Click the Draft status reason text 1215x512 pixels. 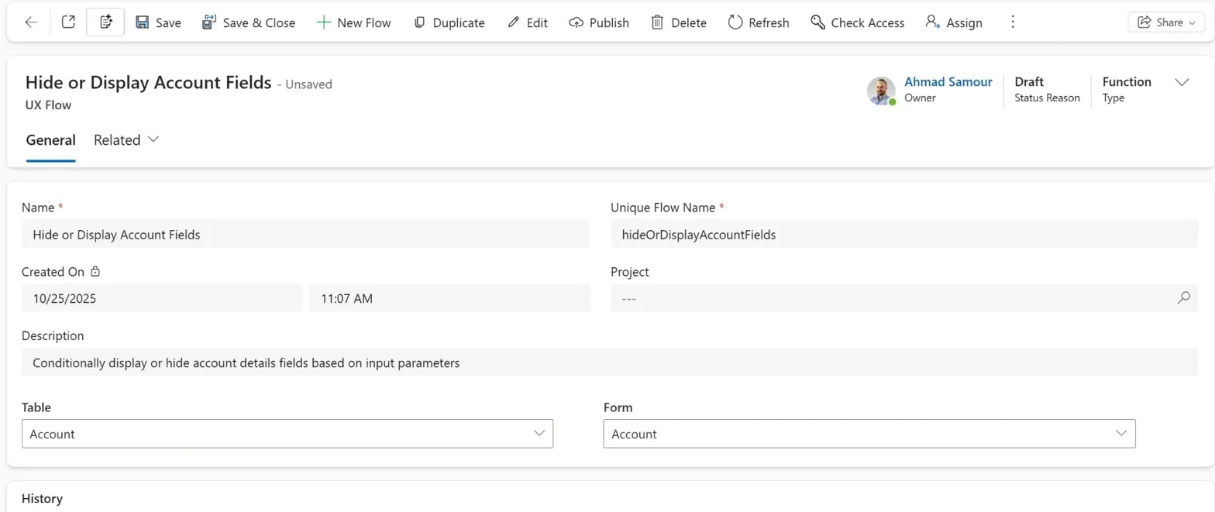(x=1029, y=81)
